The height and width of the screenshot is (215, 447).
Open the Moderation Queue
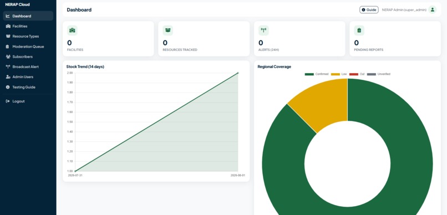[x=28, y=47]
